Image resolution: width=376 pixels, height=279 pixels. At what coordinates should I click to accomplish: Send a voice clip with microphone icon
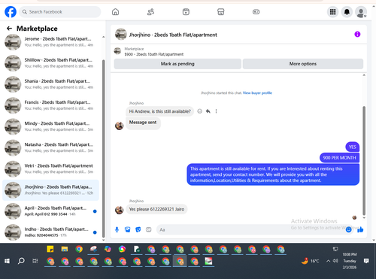[117, 229]
